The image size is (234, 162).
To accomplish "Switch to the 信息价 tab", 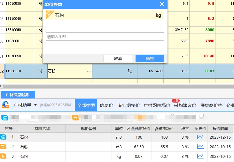I will (x=106, y=105).
